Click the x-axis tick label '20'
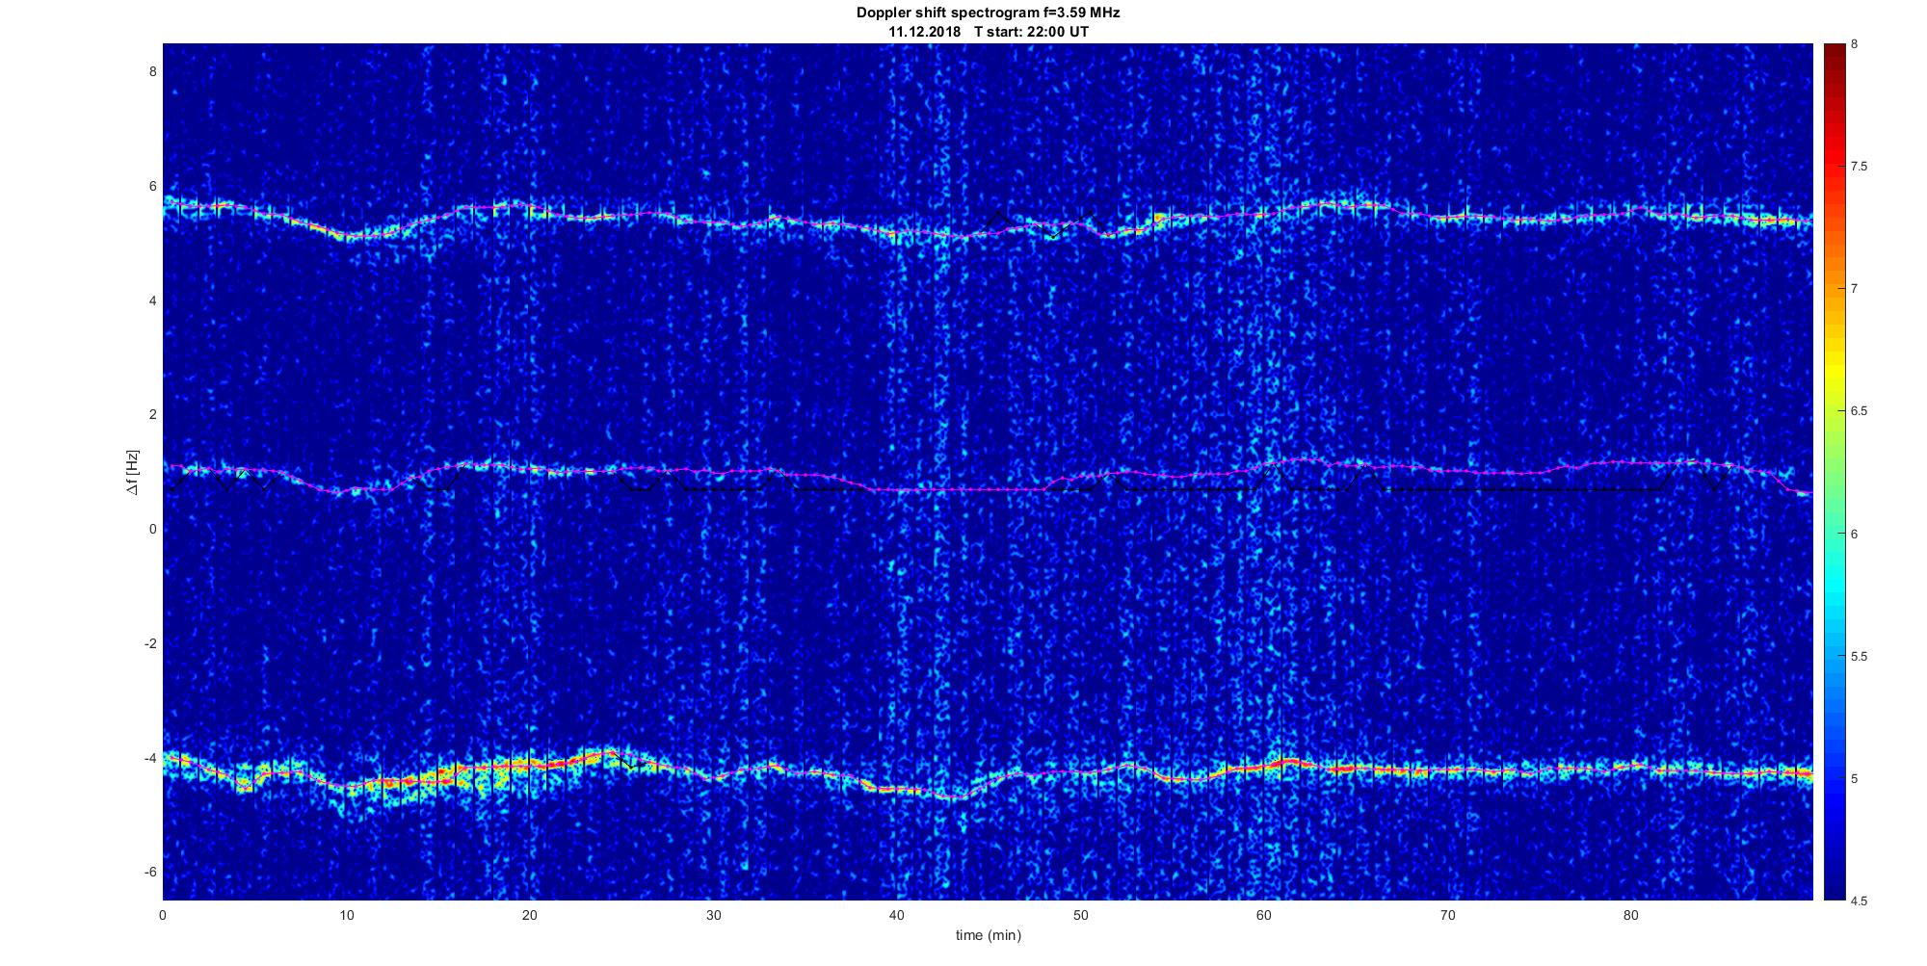Viewport: 1927px width, 966px height. (530, 915)
